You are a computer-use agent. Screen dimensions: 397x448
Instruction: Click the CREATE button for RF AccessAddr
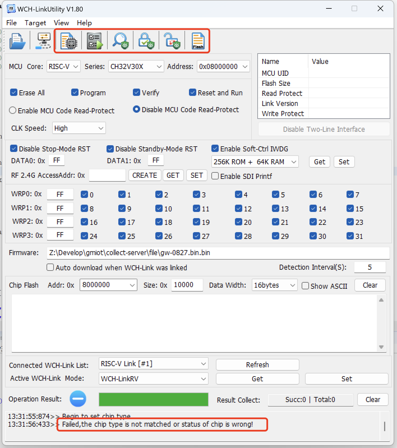point(145,175)
